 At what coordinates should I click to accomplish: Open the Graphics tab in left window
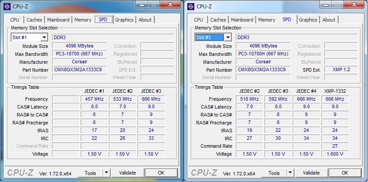pos(124,20)
